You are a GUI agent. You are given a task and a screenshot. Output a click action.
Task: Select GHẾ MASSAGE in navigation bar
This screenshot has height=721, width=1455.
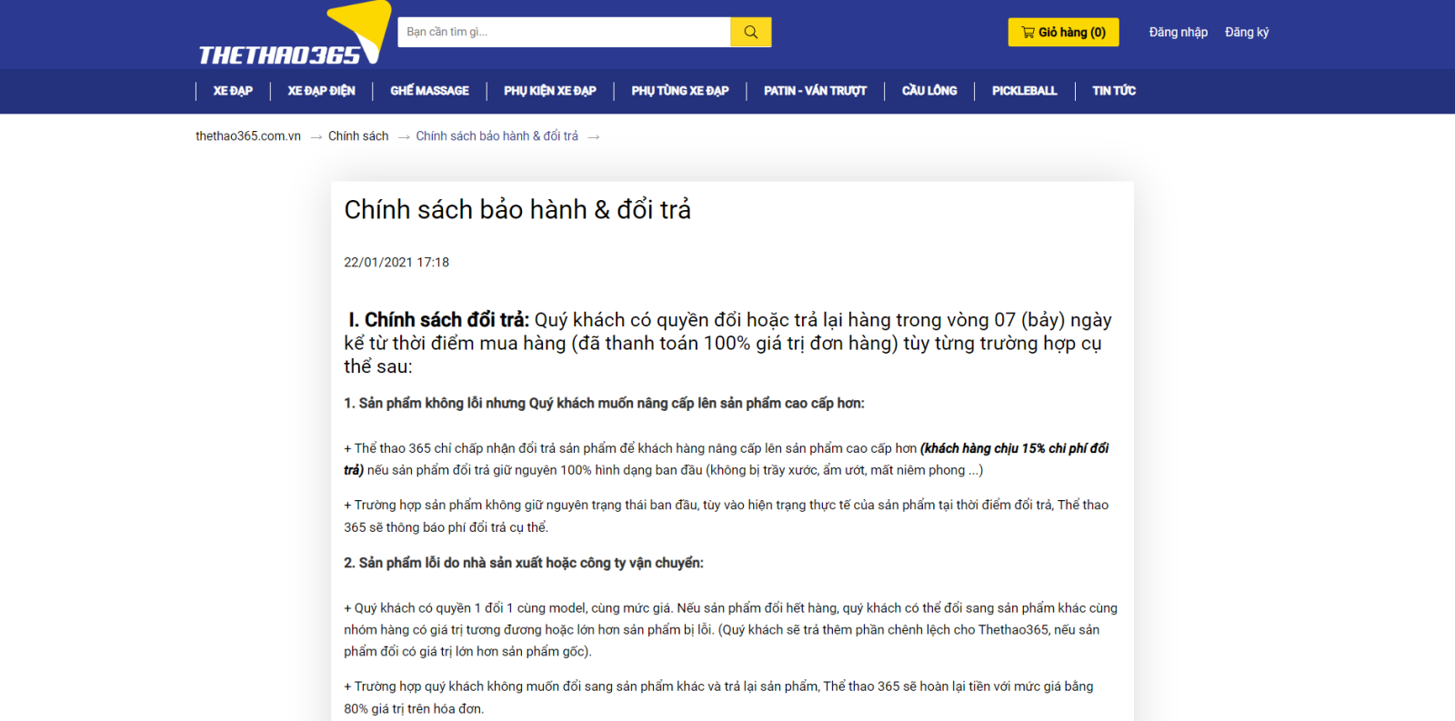click(429, 91)
